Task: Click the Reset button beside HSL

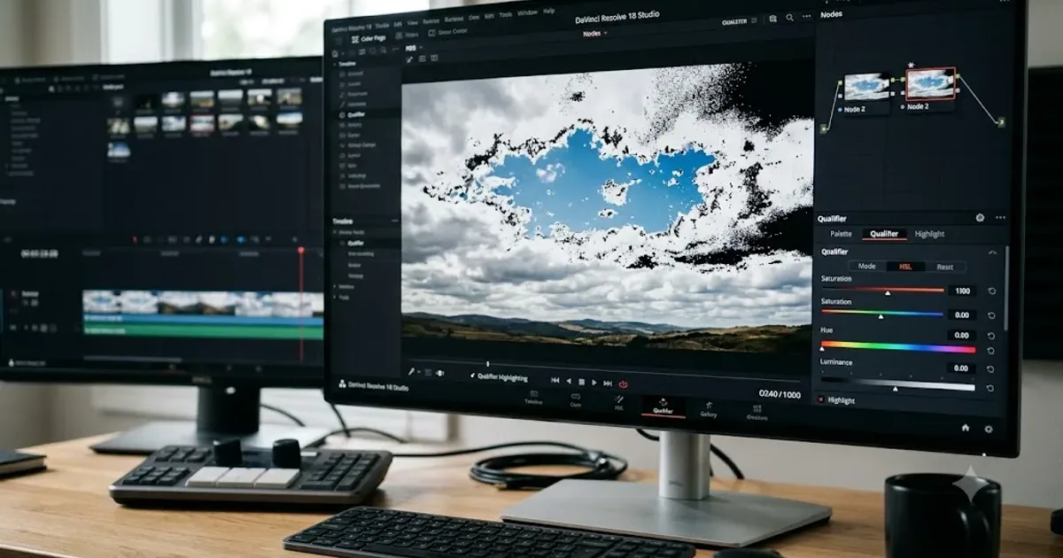Action: coord(945,267)
